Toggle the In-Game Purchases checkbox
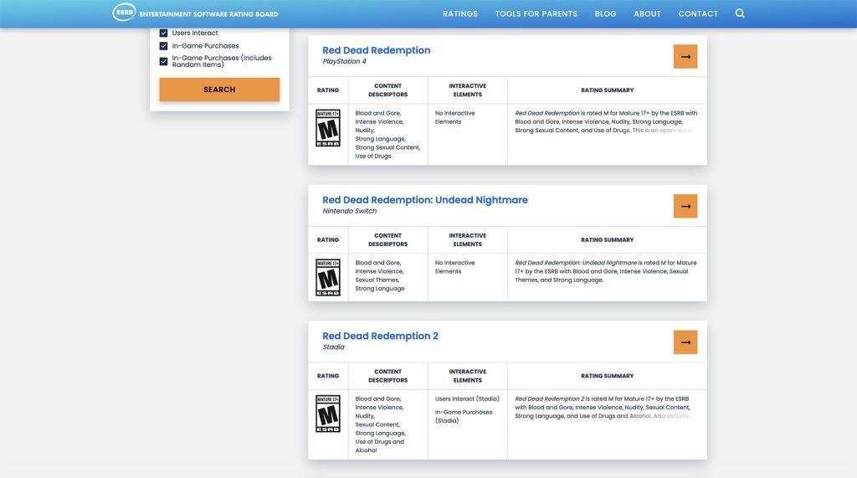Image resolution: width=857 pixels, height=478 pixels. (164, 46)
